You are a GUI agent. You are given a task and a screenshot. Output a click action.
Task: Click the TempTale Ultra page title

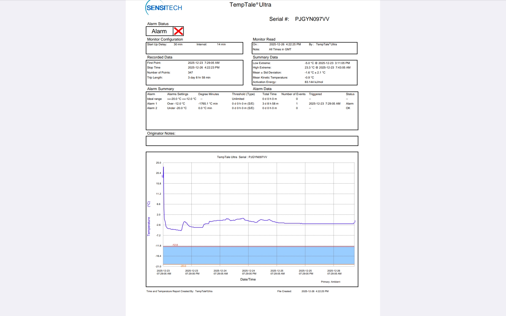click(x=250, y=5)
